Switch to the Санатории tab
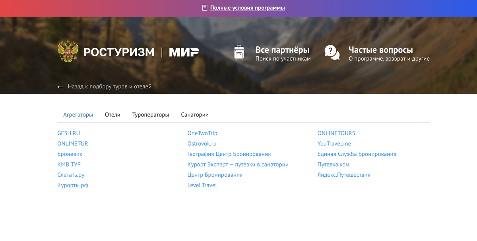The image size is (477, 241). point(195,115)
